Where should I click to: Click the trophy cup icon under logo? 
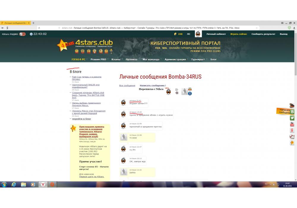(x=111, y=51)
